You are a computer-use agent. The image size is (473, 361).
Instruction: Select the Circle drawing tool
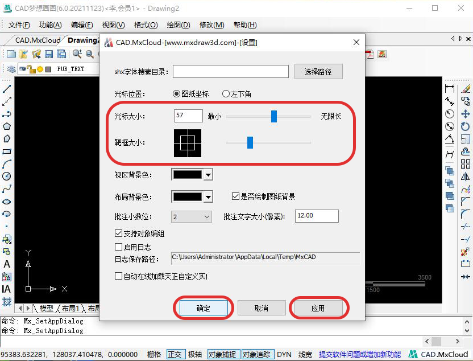pyautogui.click(x=7, y=177)
